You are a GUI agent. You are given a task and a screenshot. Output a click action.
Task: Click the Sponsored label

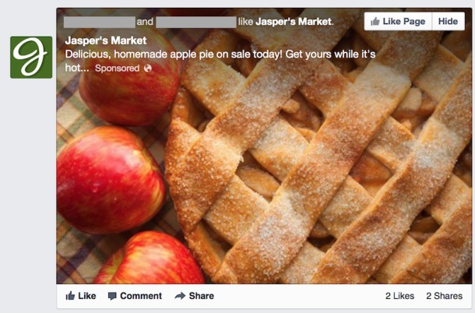click(117, 69)
